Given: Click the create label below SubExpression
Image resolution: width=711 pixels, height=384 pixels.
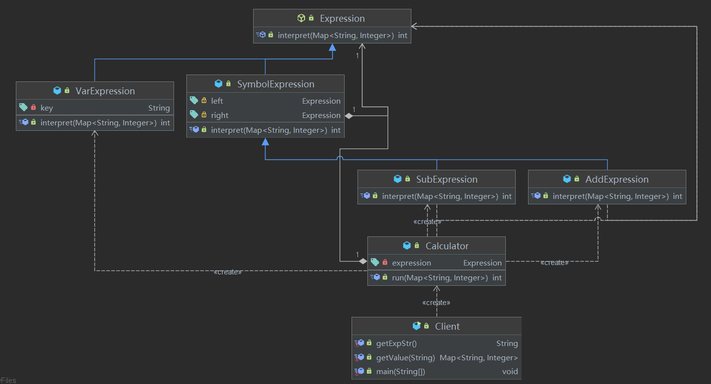Looking at the screenshot, I should tap(427, 222).
